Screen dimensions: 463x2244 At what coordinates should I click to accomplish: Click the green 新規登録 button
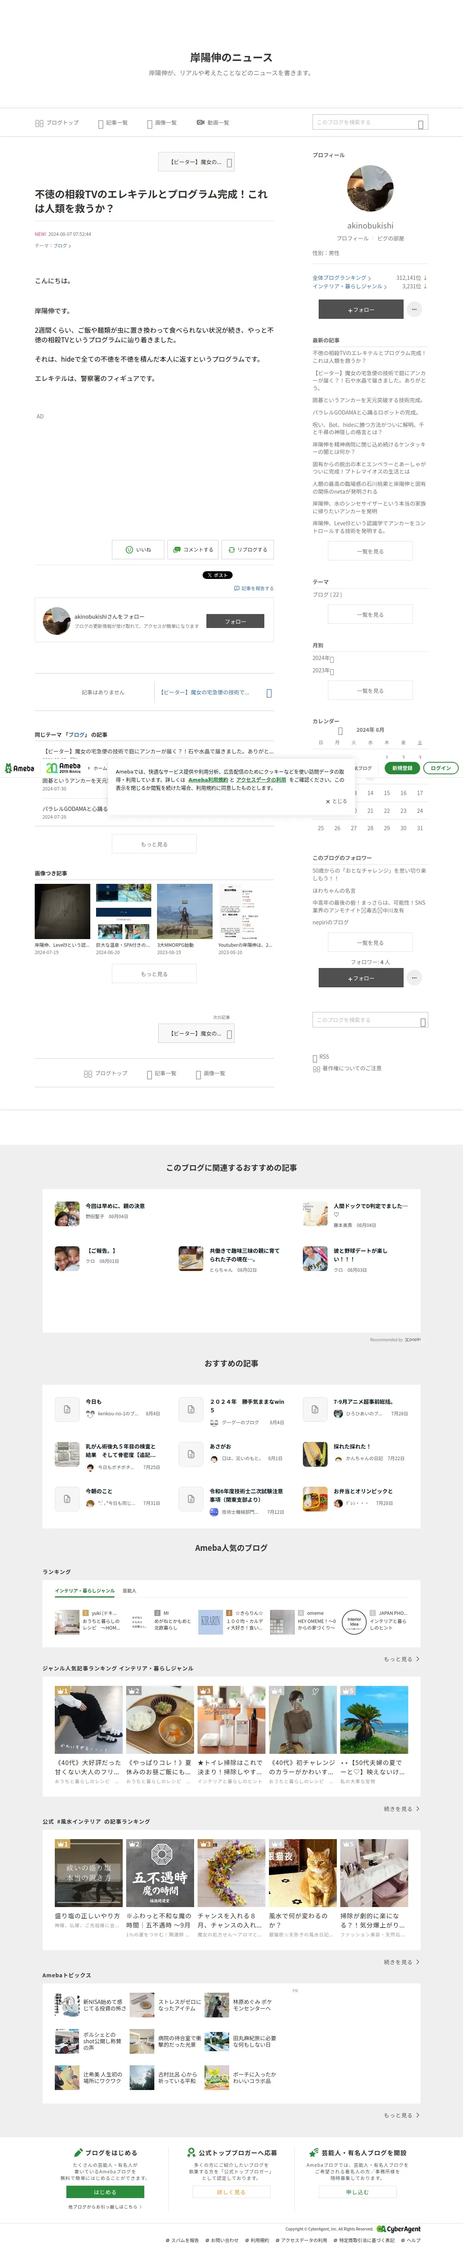pos(402,768)
